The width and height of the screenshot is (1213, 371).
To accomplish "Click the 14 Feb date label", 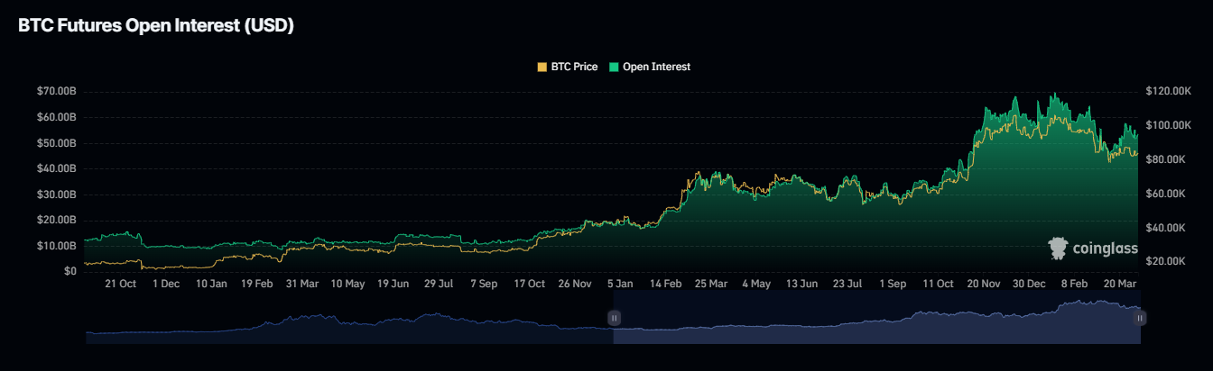I will click(x=665, y=284).
